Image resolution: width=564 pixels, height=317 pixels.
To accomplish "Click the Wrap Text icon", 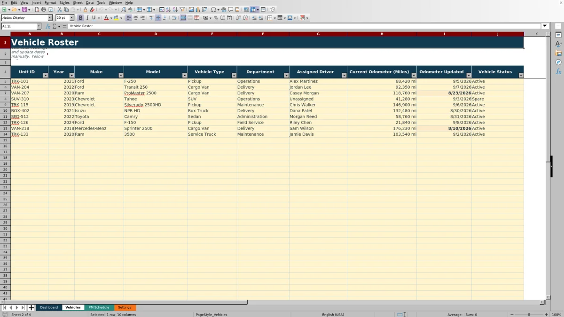I will (174, 18).
